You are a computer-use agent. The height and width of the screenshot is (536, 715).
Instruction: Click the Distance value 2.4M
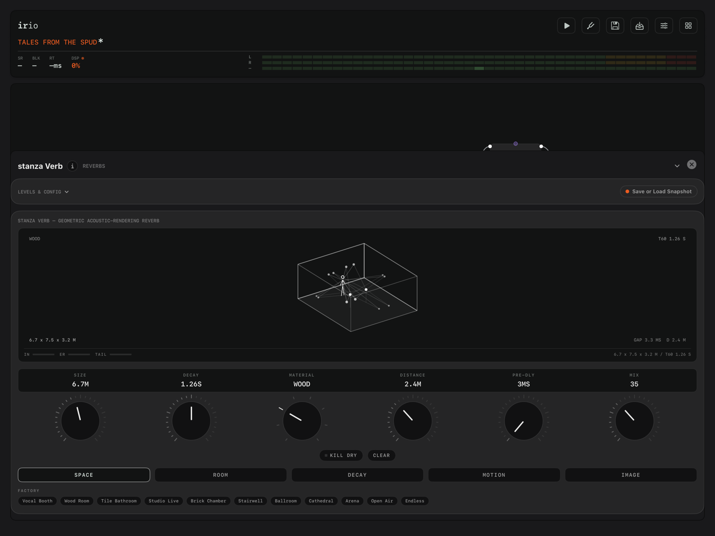tap(413, 384)
